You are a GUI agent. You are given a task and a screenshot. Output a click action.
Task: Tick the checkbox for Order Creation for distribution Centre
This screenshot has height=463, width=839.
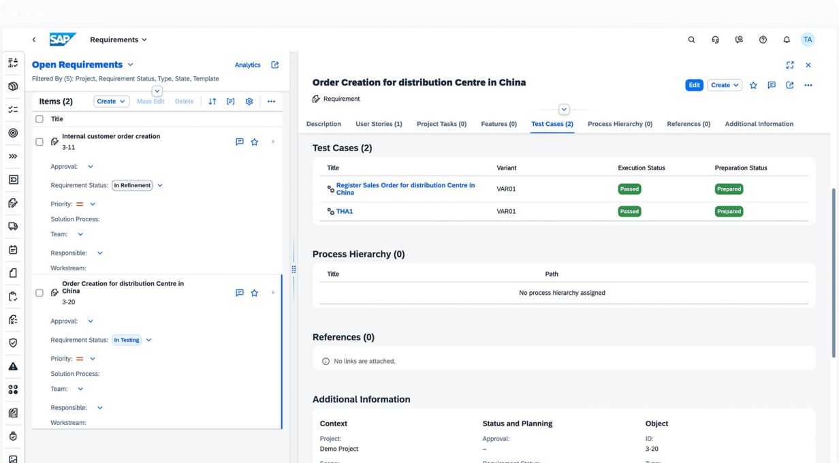[x=39, y=293]
